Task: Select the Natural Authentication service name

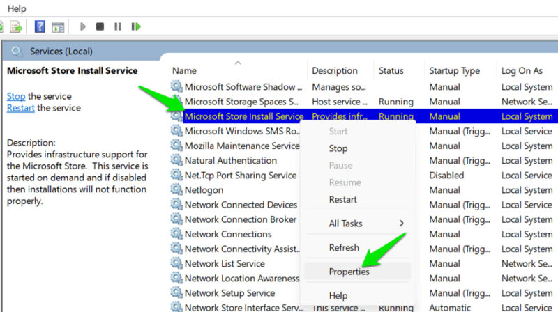Action: tap(231, 161)
